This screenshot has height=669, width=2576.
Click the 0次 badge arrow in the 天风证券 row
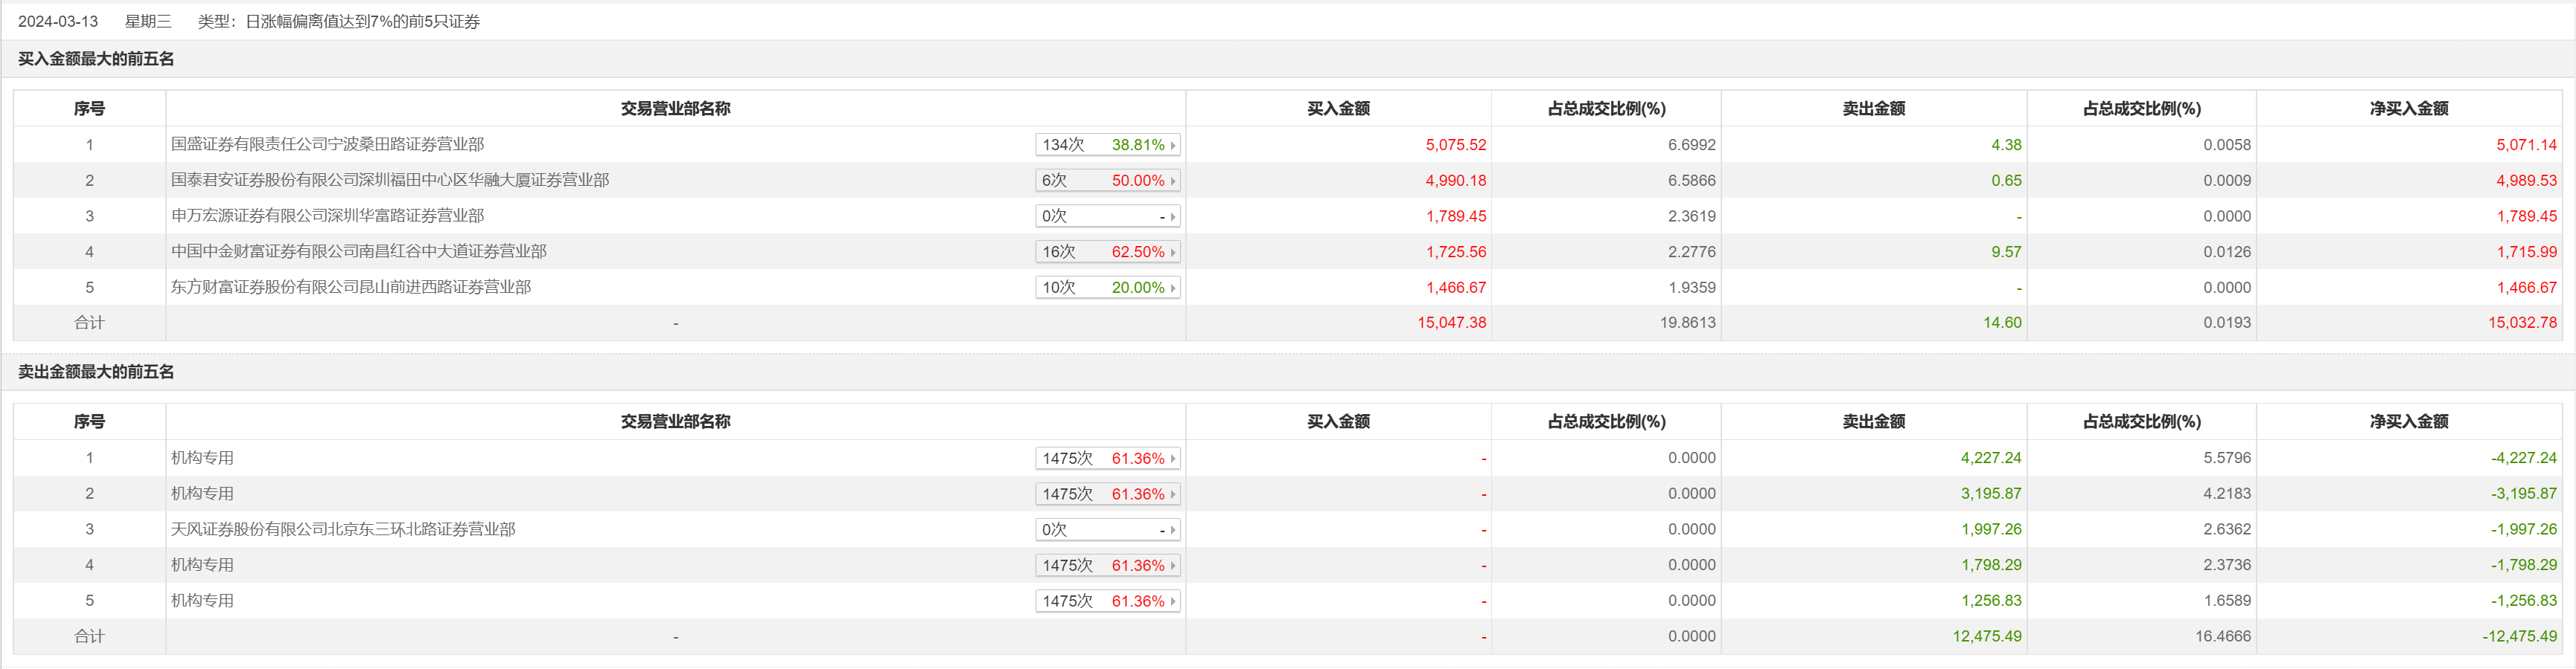coord(1172,529)
